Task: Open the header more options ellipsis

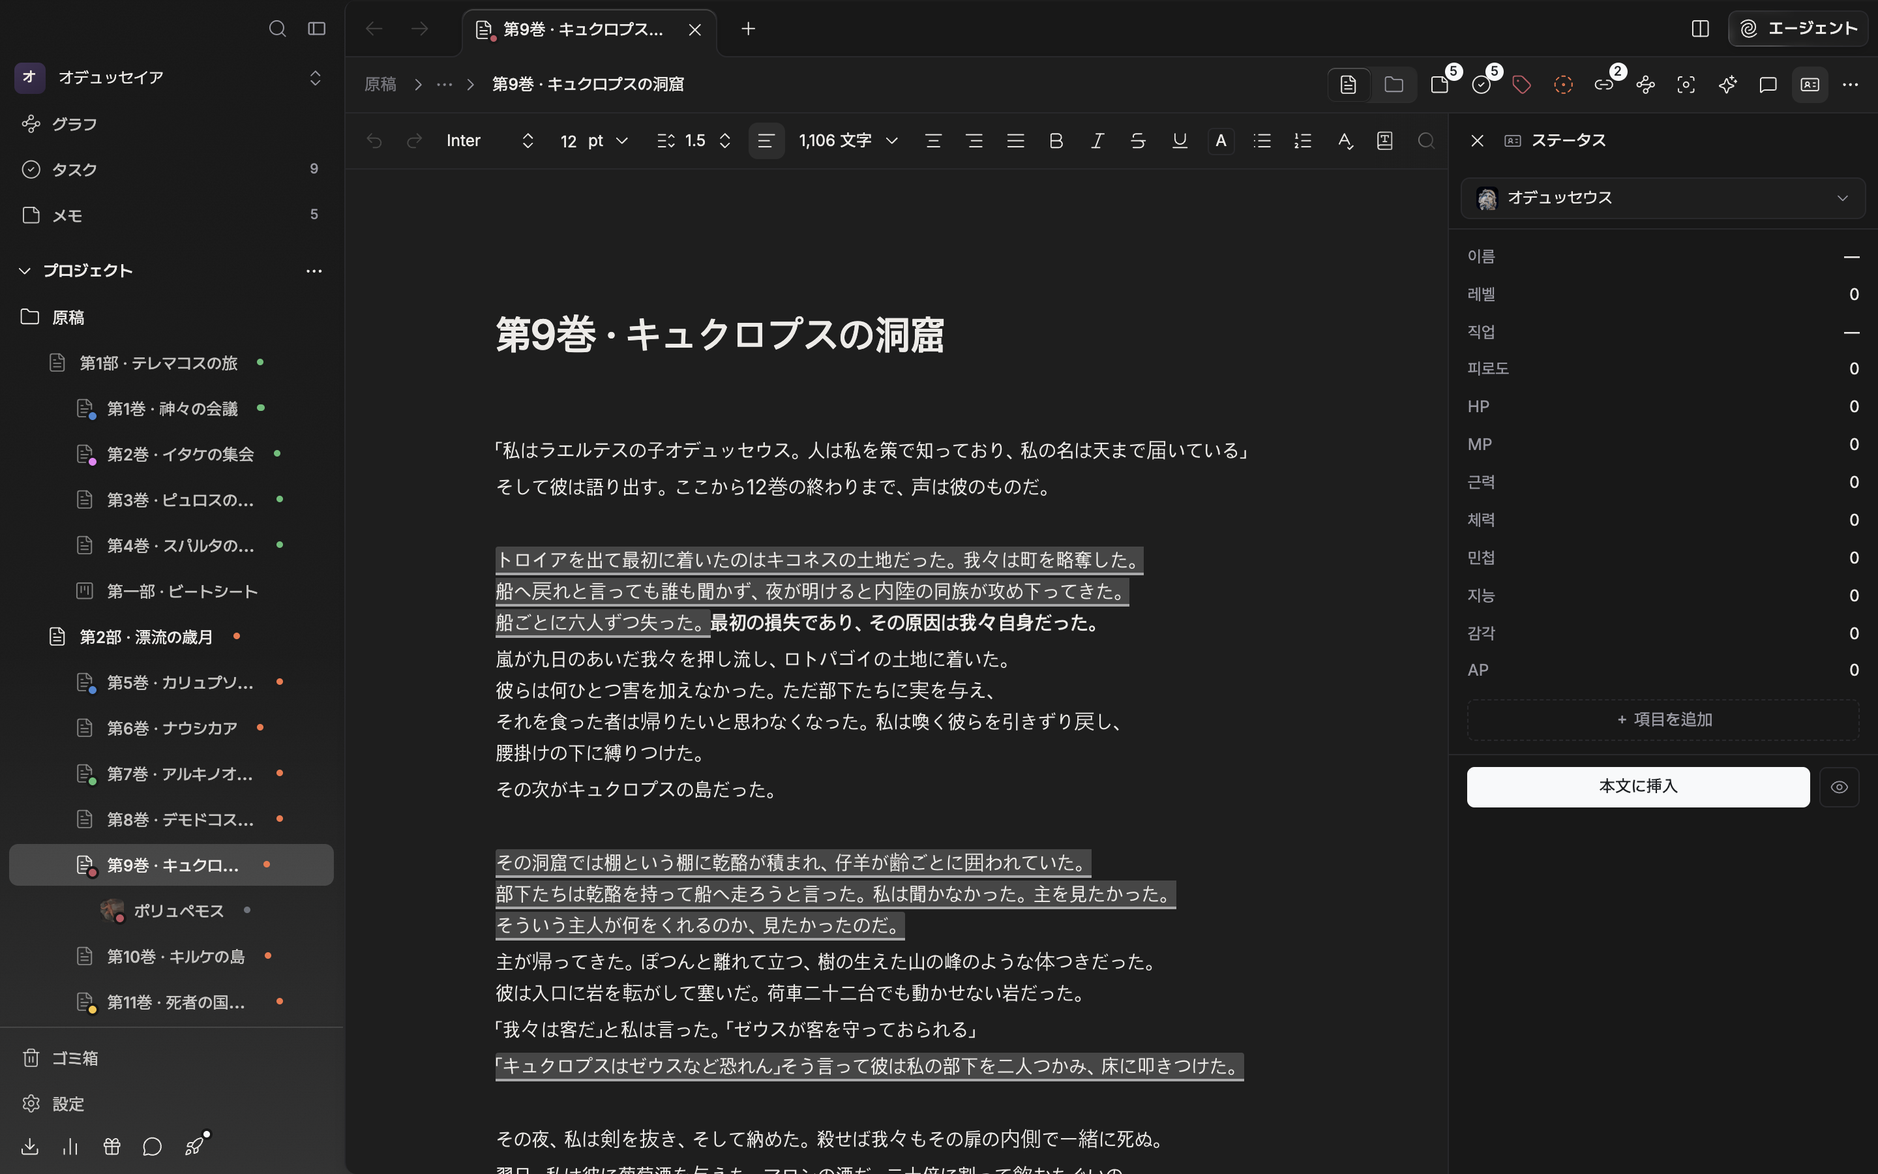Action: click(1850, 85)
